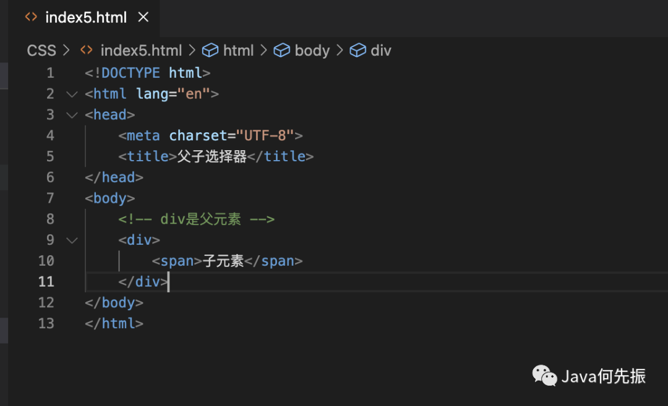Click line number 11 in the gutter
Viewport: 668px width, 406px height.
pyautogui.click(x=46, y=282)
